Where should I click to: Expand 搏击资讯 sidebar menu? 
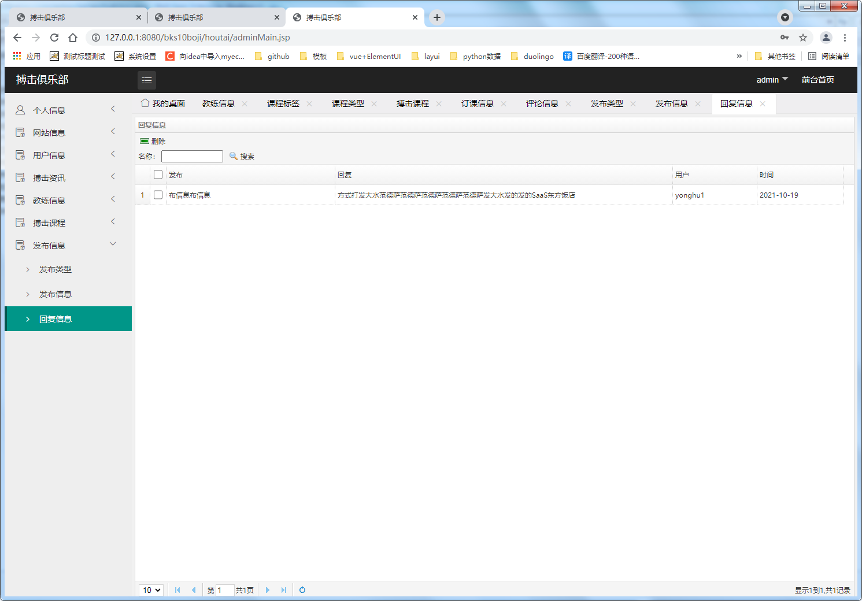(x=113, y=176)
